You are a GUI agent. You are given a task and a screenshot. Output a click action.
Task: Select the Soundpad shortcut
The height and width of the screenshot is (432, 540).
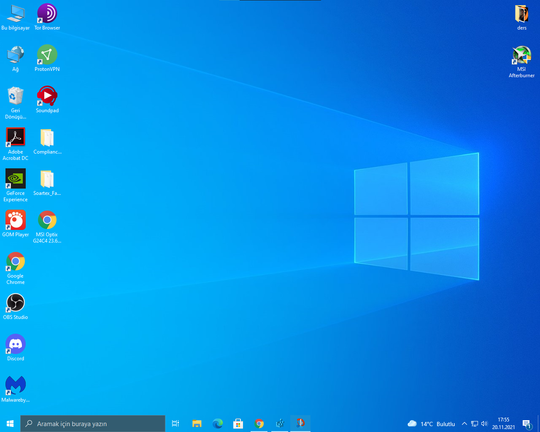click(47, 100)
